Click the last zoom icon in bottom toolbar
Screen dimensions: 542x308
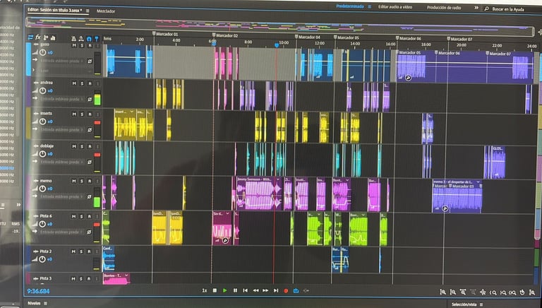532,292
